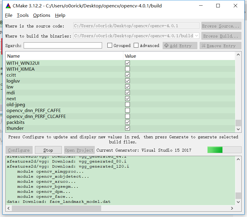
Task: Click the output log scroll right arrow
Action: tap(232, 208)
